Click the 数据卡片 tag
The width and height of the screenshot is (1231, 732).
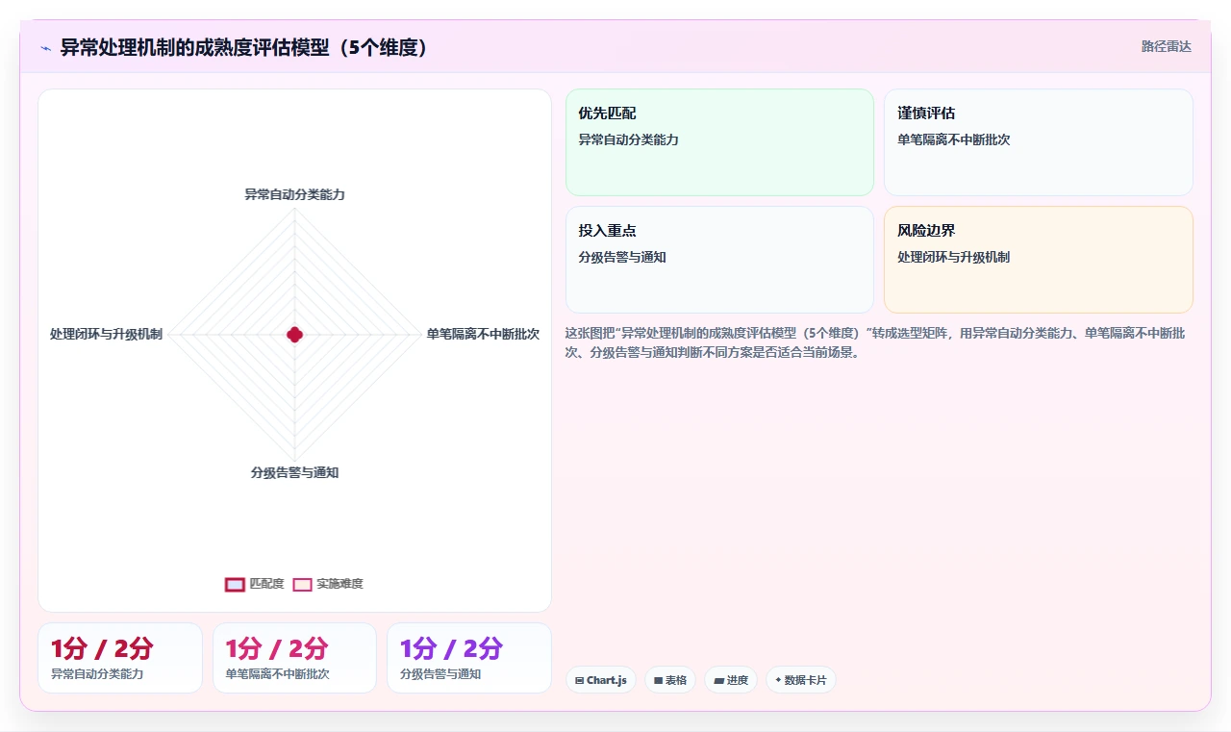(801, 680)
